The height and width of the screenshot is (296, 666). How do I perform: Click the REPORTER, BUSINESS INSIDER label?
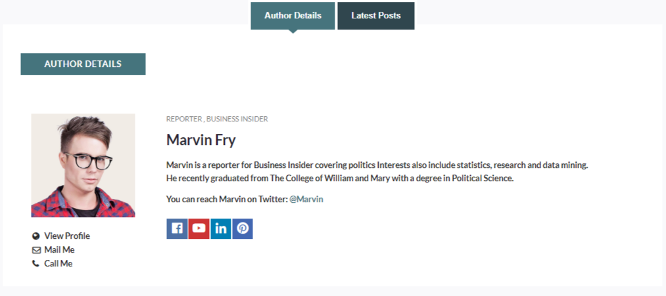click(x=217, y=119)
